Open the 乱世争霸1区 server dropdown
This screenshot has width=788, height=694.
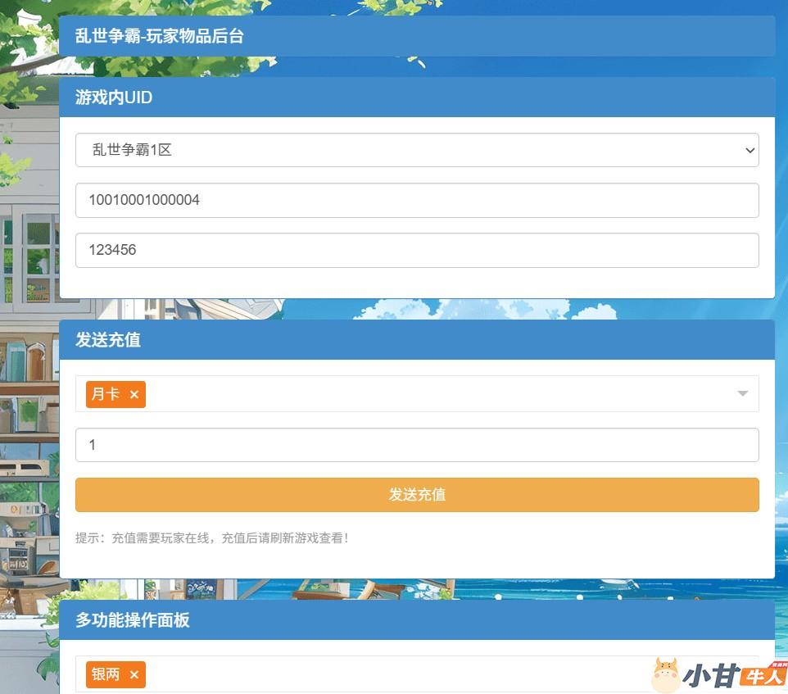pyautogui.click(x=416, y=151)
